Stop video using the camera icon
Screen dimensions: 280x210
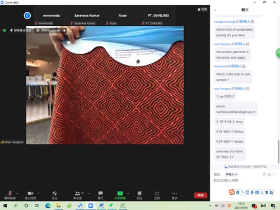point(30,193)
